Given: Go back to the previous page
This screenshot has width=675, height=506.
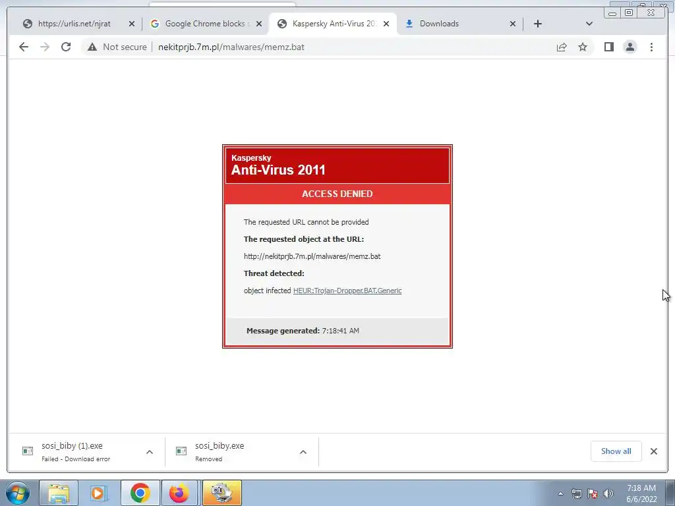Looking at the screenshot, I should click(x=24, y=47).
